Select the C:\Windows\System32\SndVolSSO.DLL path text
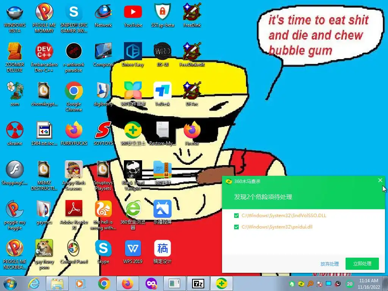The image size is (388, 291). point(284,216)
